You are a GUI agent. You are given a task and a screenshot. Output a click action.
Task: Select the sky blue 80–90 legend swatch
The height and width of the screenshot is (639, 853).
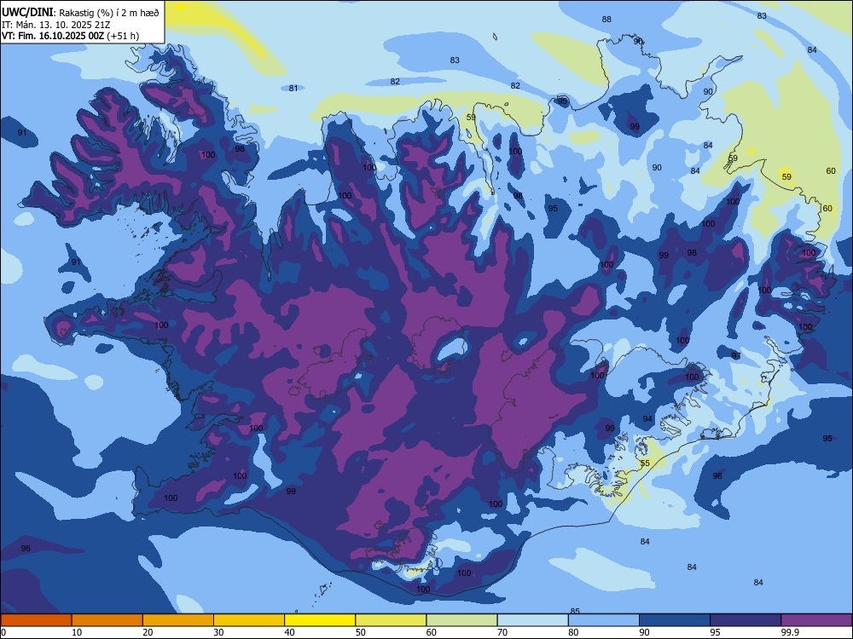(x=604, y=620)
